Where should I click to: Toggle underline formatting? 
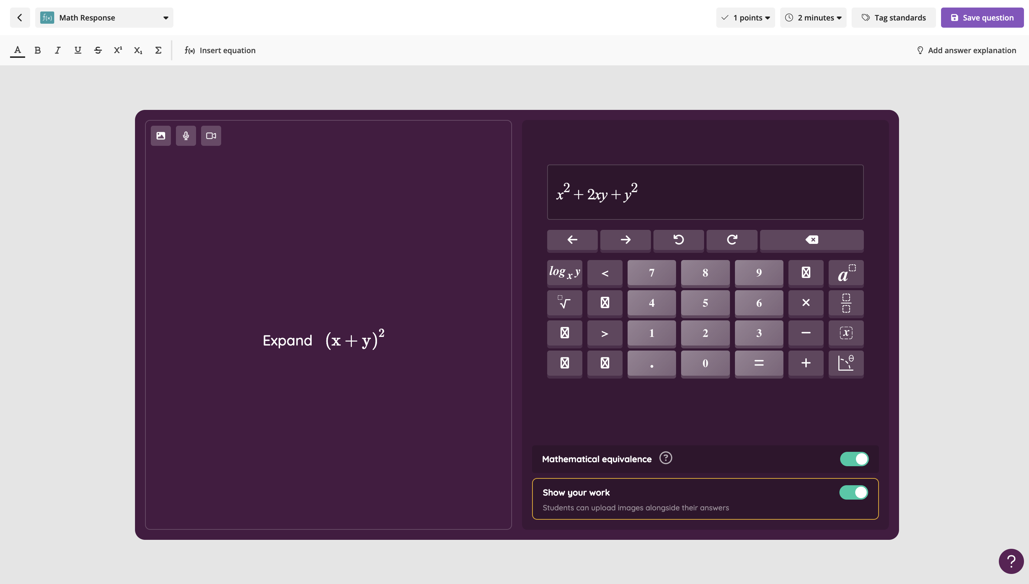[x=78, y=50]
